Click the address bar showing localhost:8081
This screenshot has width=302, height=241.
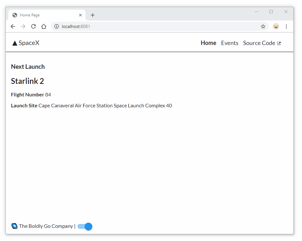click(160, 26)
